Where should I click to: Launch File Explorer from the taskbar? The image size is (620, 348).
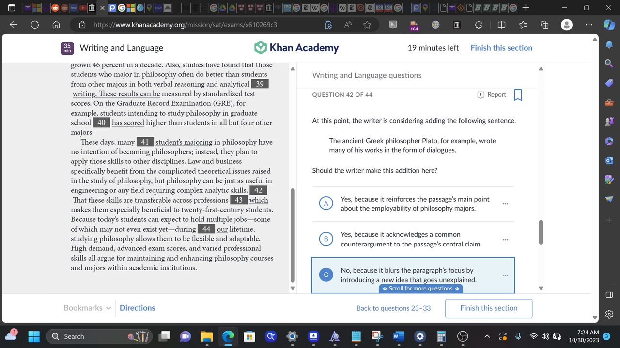point(207,336)
